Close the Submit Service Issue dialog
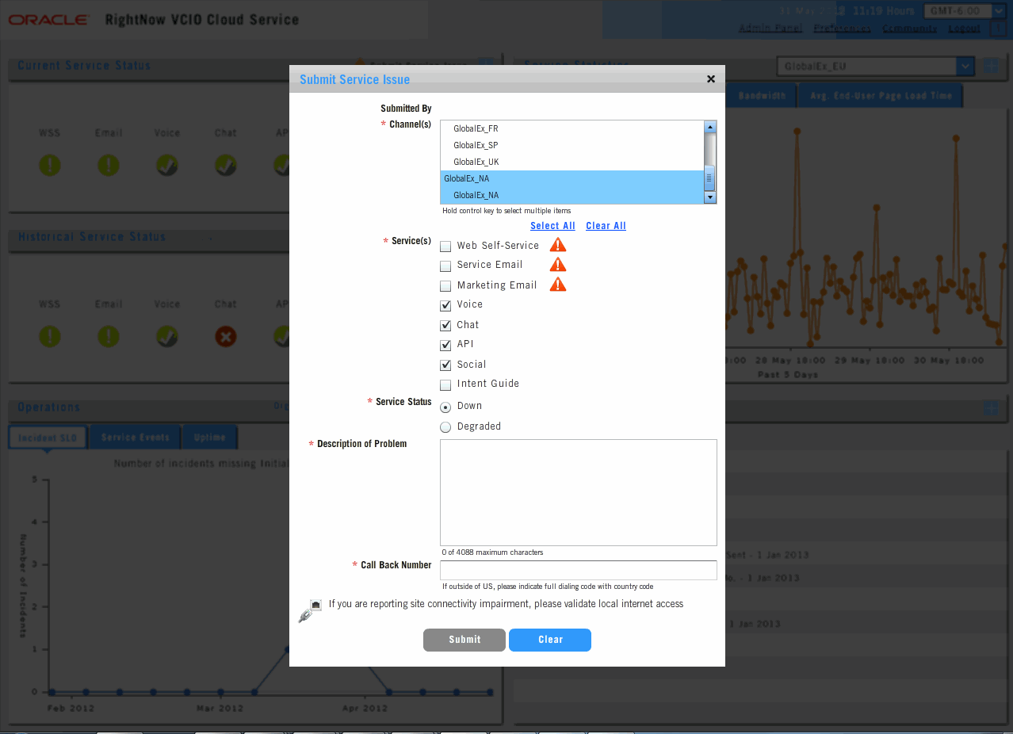The height and width of the screenshot is (734, 1013). pyautogui.click(x=711, y=78)
